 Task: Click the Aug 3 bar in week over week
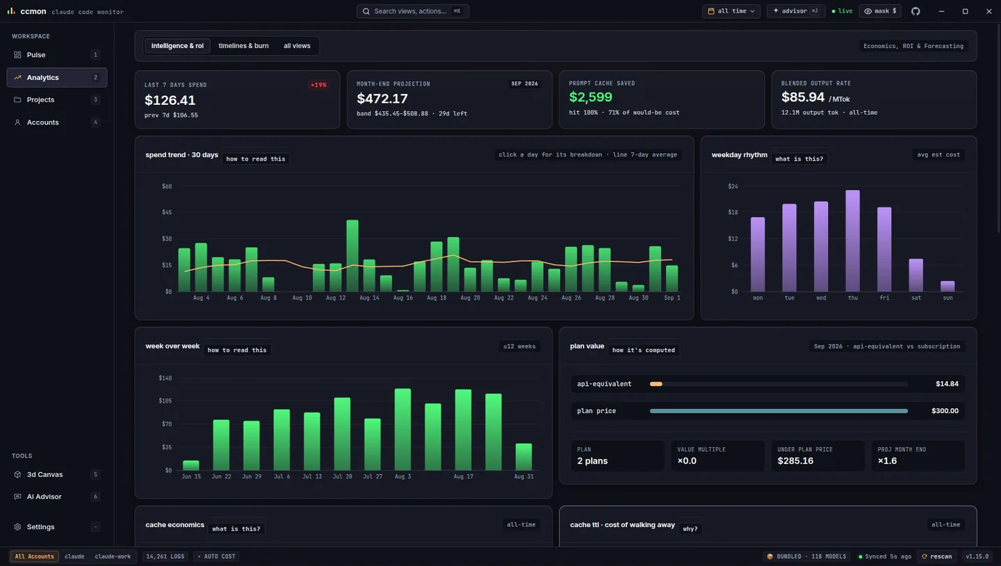click(402, 429)
